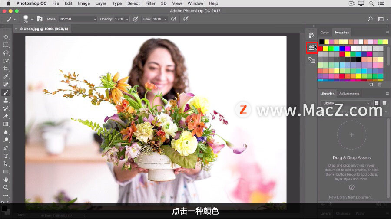
Task: Open the History panel icon
Action: (311, 35)
